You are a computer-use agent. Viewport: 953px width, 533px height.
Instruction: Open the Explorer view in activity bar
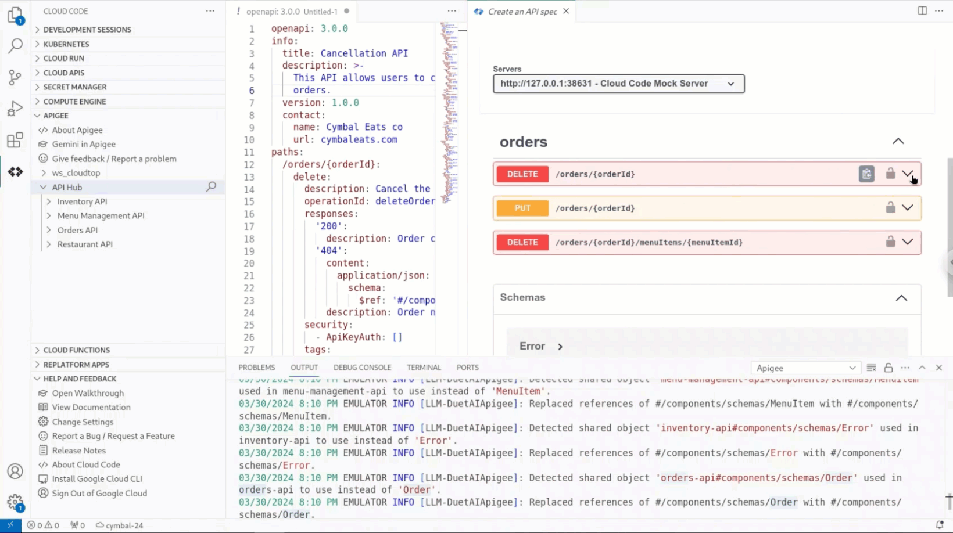click(x=15, y=15)
